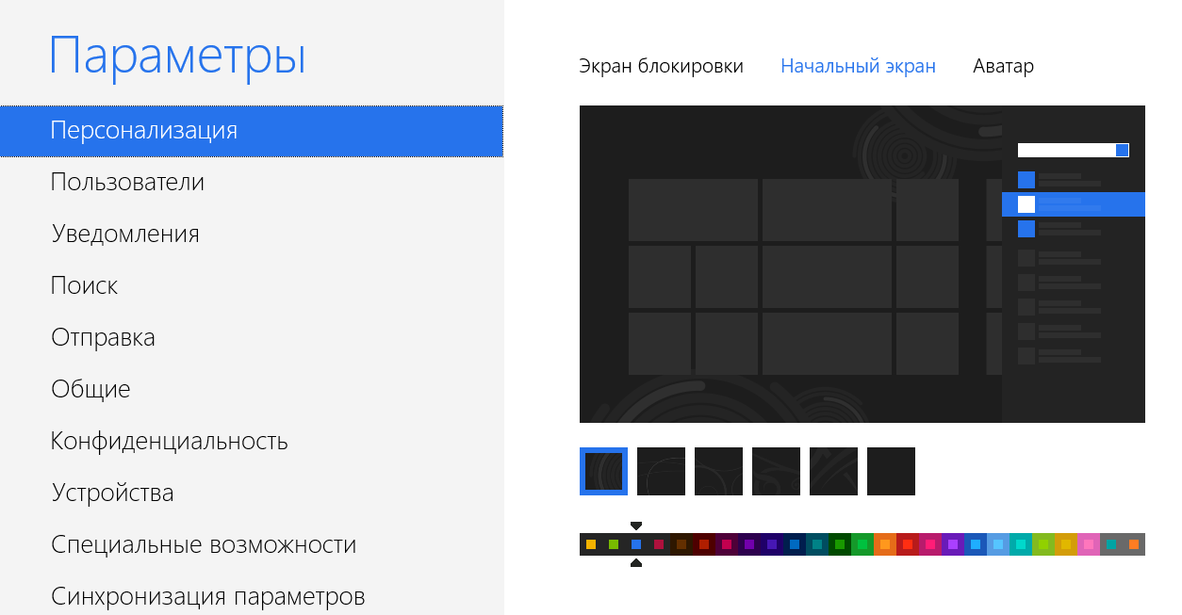The width and height of the screenshot is (1182, 615).
Task: Pick the dark gray swatch with lime accent
Action: tap(614, 544)
